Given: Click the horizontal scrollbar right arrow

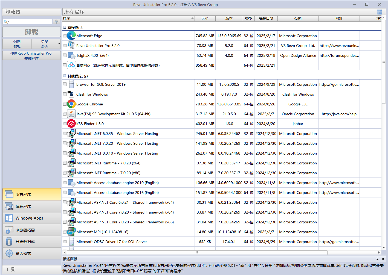Looking at the screenshot, I should point(379,252).
